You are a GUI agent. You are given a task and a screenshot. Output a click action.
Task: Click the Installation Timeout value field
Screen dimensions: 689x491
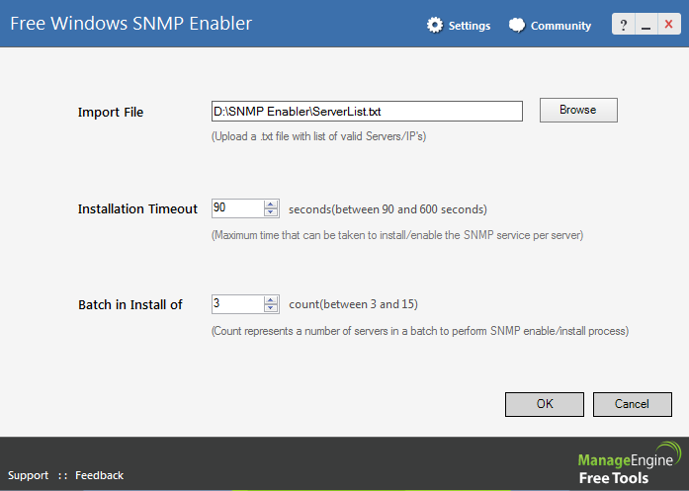point(237,207)
